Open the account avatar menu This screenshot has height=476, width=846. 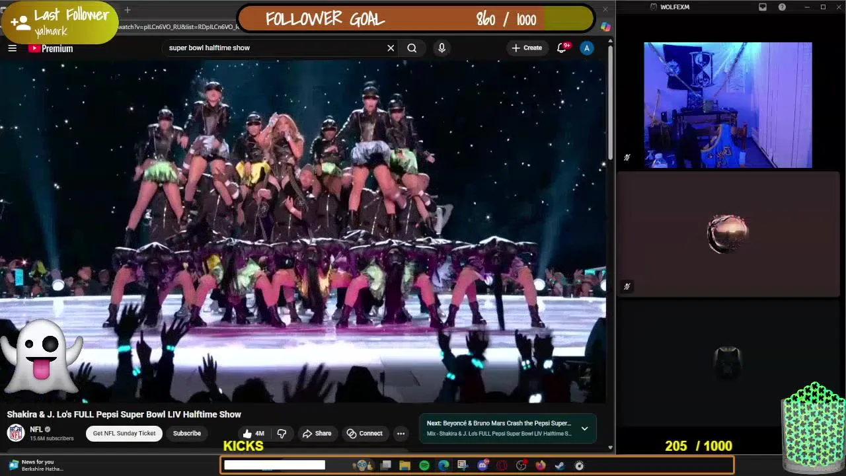[x=586, y=48]
